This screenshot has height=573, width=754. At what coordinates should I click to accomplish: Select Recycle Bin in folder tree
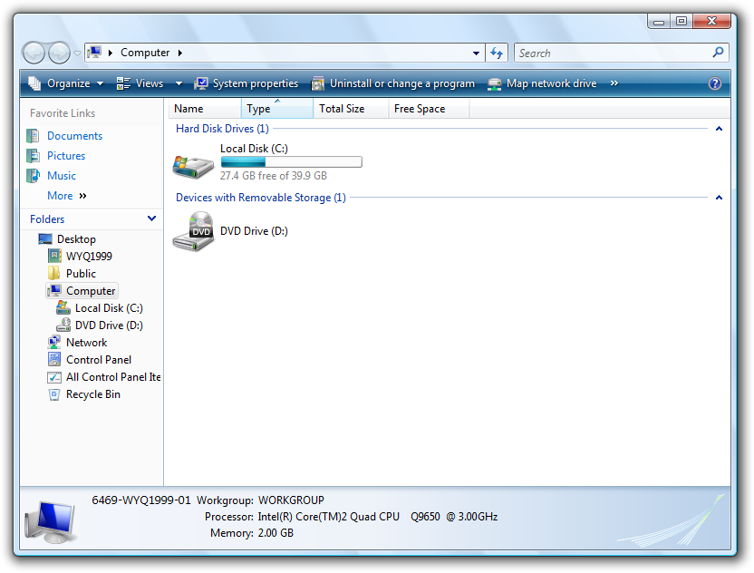[92, 394]
